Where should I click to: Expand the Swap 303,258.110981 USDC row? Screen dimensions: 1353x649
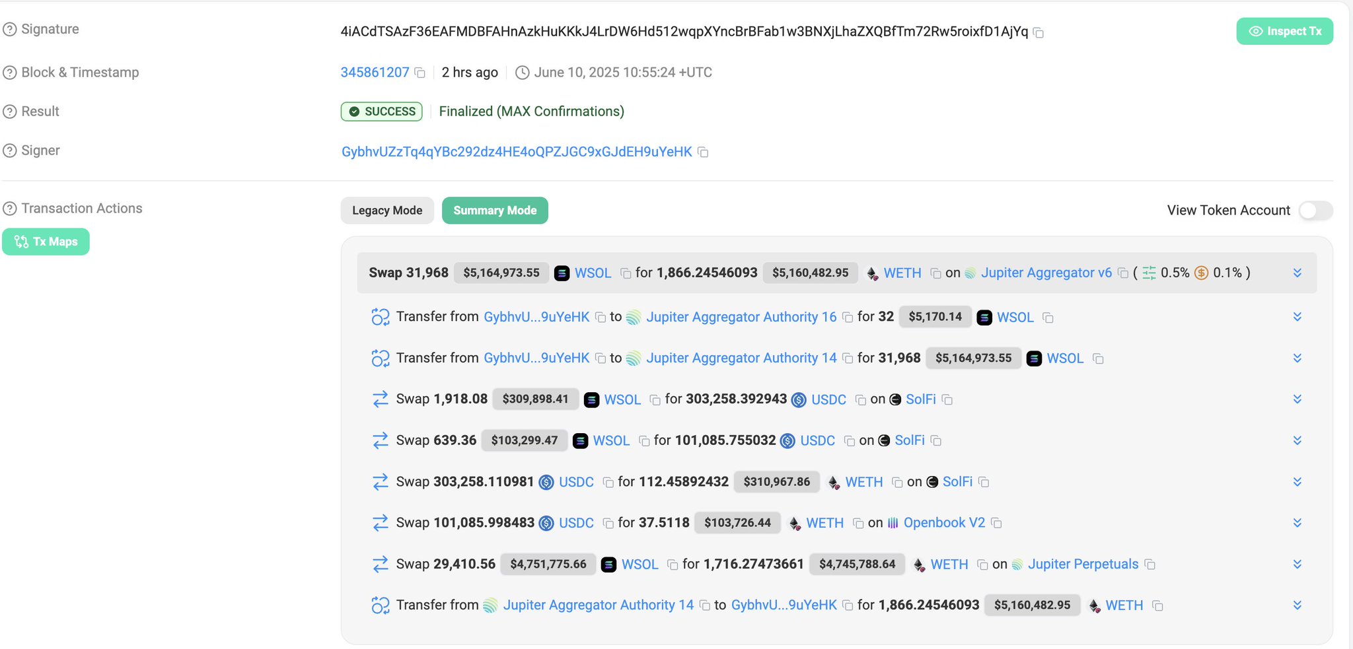pos(1298,482)
